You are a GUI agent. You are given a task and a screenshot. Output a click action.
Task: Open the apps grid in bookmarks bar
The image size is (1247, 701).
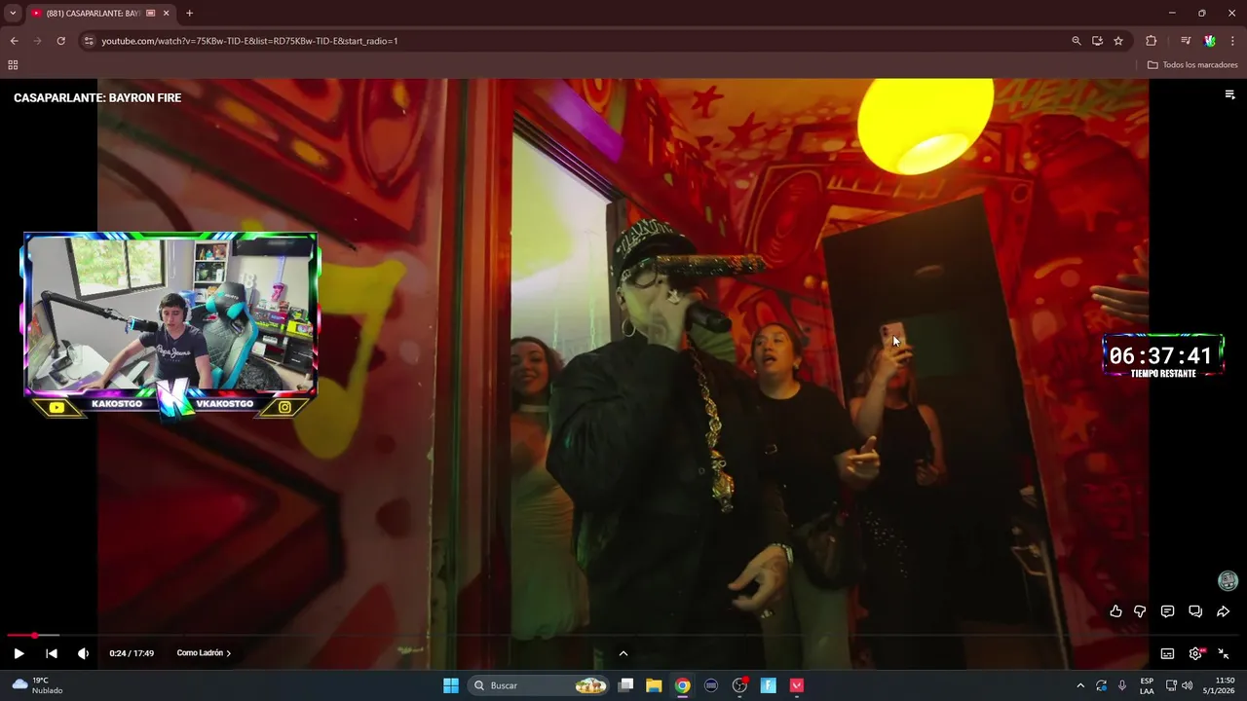[x=13, y=65]
